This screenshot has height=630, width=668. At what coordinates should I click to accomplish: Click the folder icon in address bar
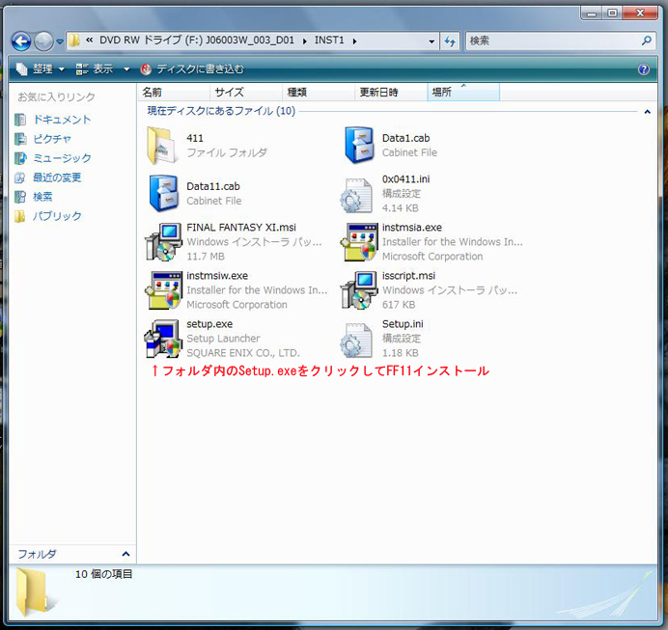(74, 41)
